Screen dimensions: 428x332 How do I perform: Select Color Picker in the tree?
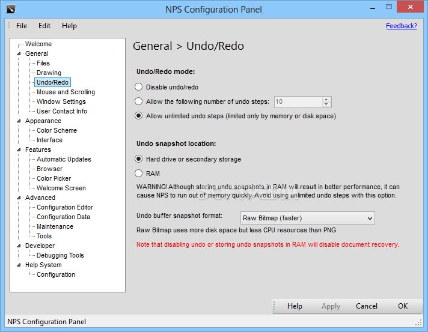coord(53,178)
